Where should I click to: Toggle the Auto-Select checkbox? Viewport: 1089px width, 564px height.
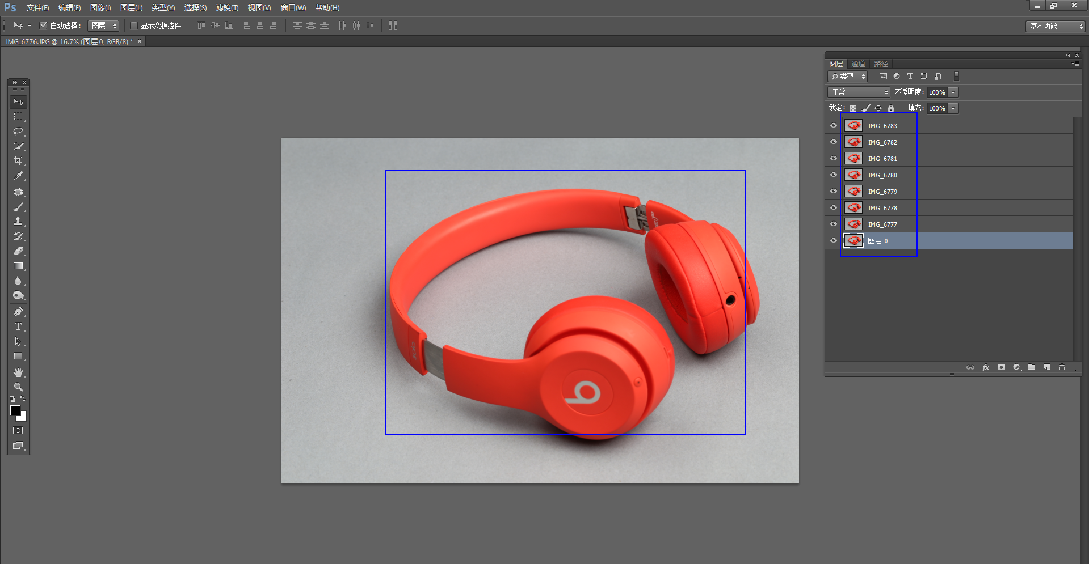[43, 26]
